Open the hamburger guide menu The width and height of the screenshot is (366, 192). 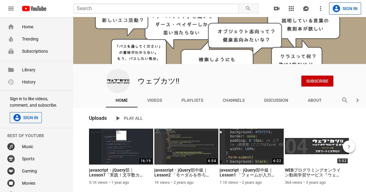point(11,9)
